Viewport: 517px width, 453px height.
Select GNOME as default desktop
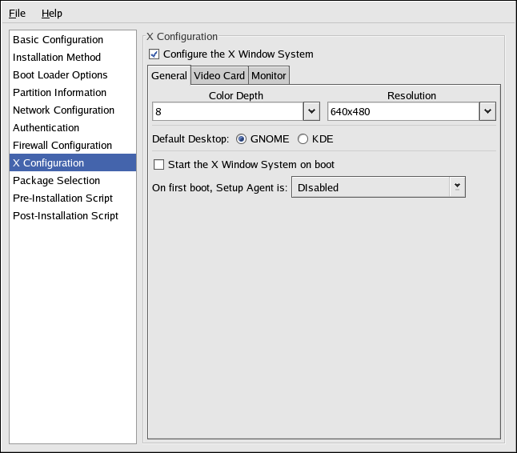click(x=241, y=139)
